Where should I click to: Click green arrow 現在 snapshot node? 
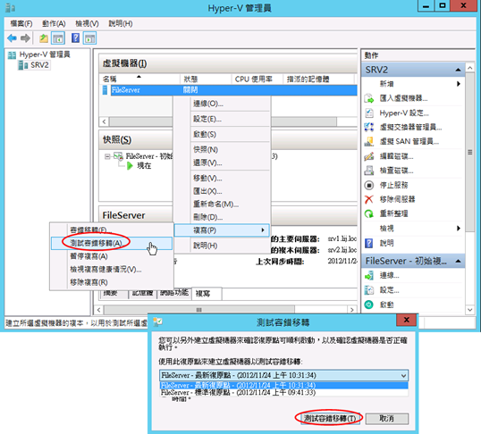(x=130, y=166)
